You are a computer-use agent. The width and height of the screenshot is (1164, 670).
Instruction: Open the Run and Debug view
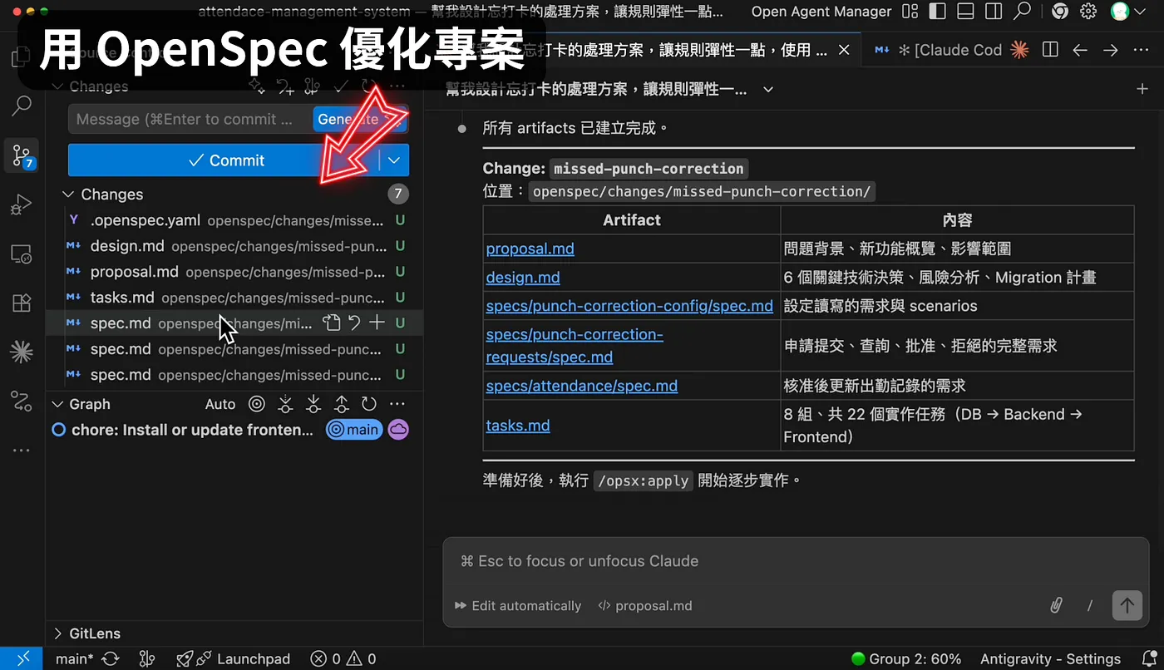click(21, 204)
